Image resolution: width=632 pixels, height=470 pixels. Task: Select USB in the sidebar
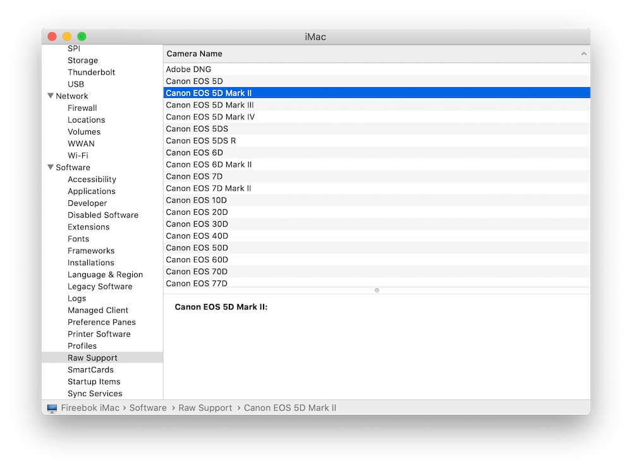pos(76,84)
